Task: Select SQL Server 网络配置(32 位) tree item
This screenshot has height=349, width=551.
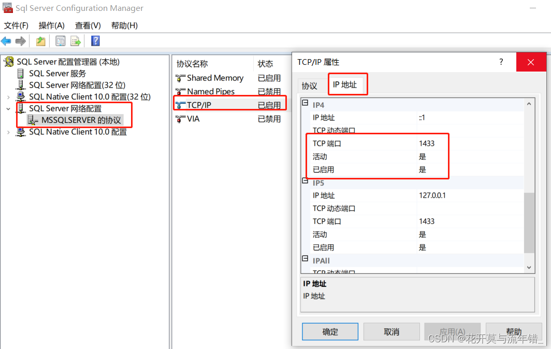Action: [77, 85]
